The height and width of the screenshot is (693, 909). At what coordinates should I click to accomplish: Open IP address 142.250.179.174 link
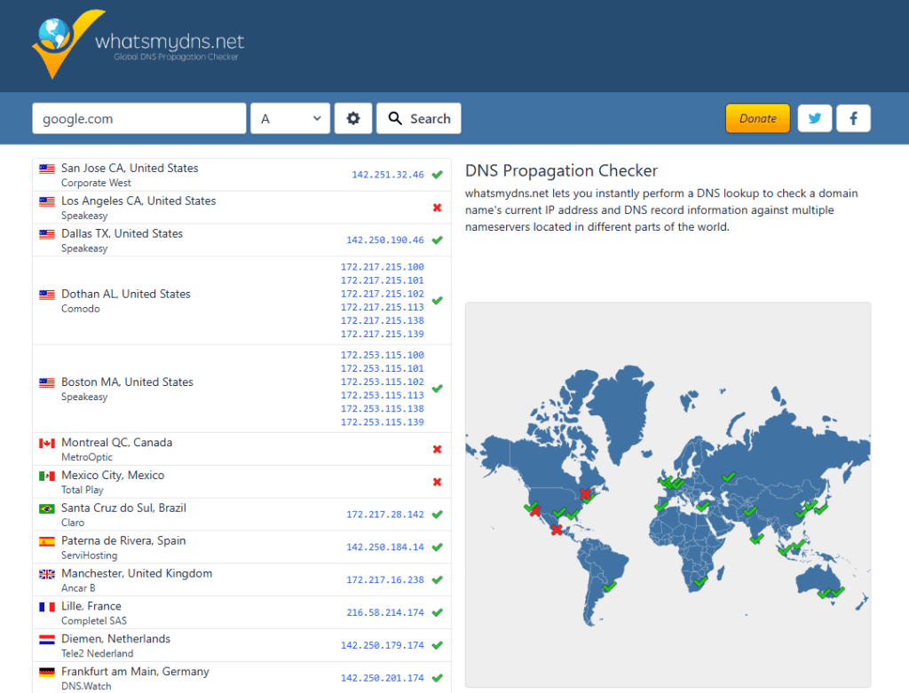pos(382,645)
